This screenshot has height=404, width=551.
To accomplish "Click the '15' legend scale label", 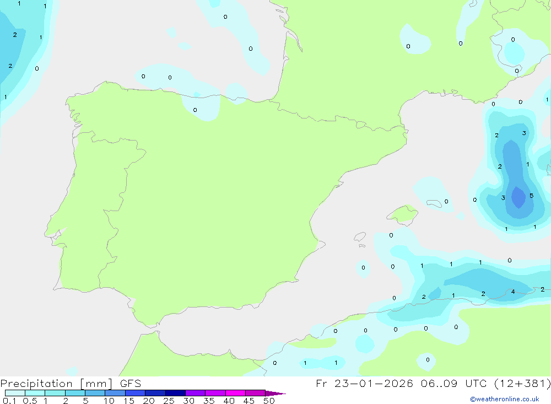I will (128, 401).
